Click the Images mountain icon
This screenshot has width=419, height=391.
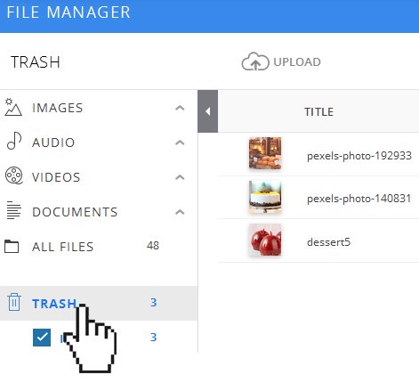(13, 107)
